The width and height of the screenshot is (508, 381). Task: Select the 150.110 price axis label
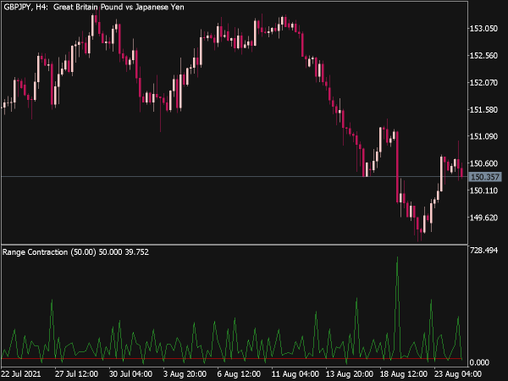[x=483, y=190]
